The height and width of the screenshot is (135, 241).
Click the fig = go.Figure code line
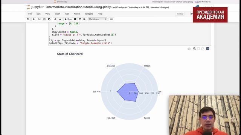78,40
